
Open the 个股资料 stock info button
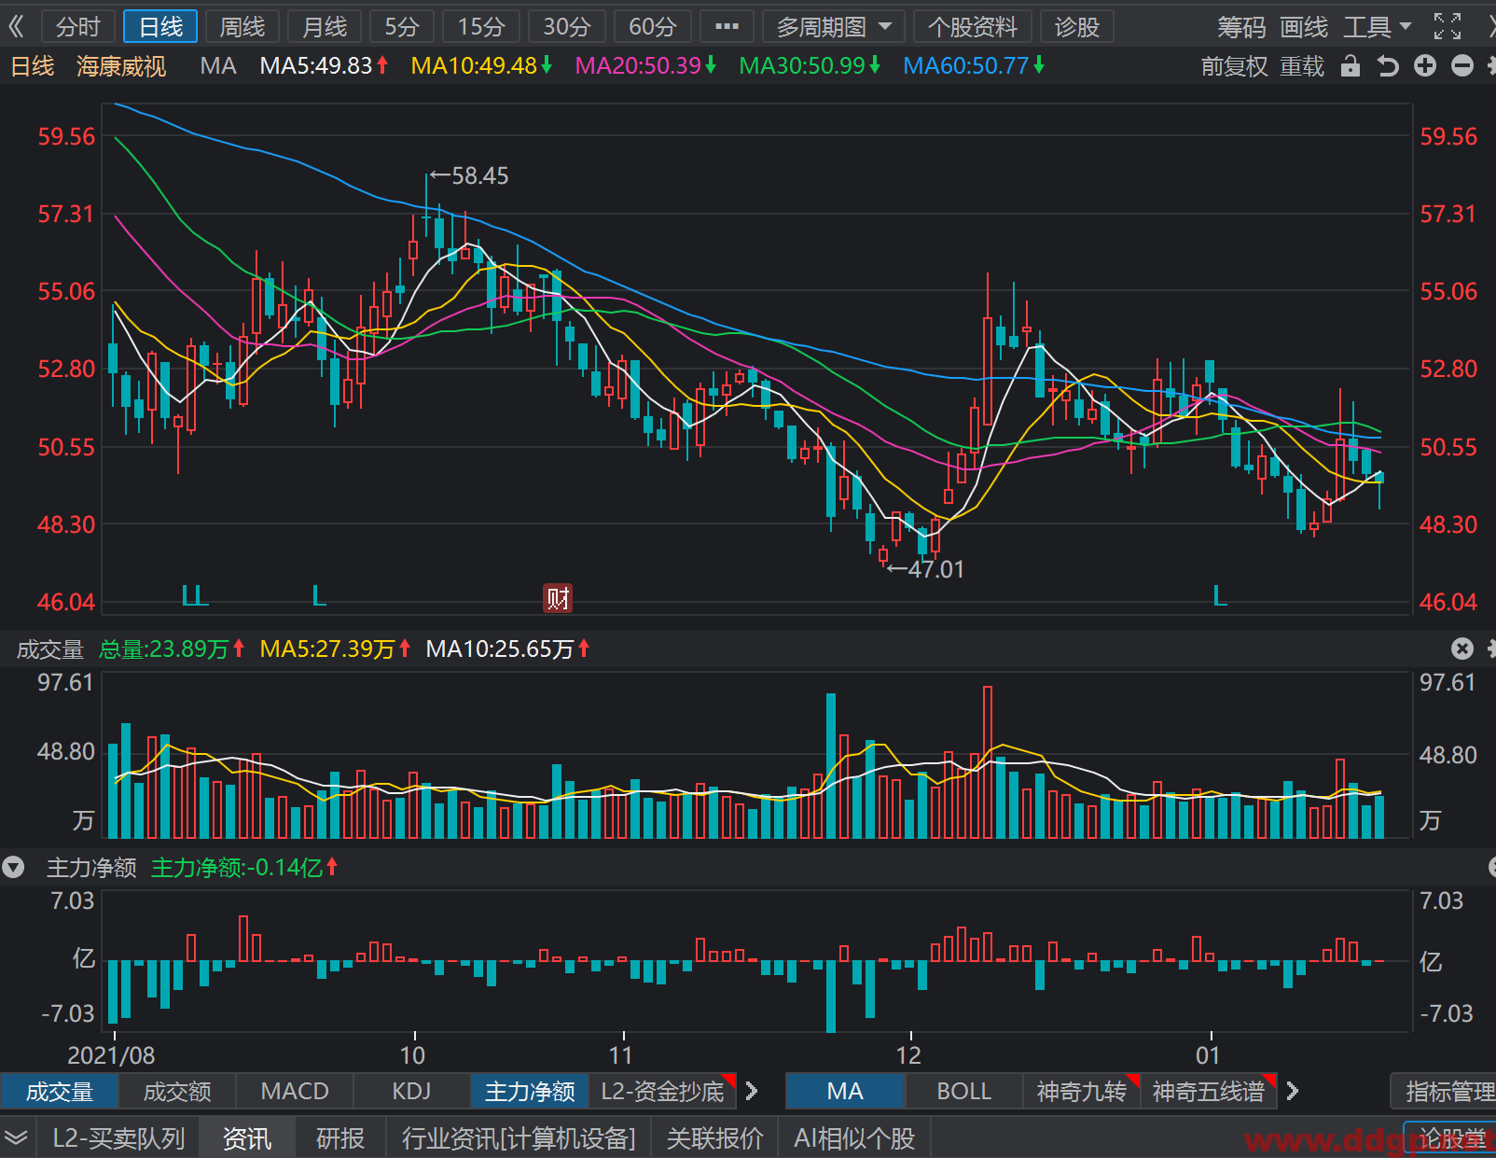coord(973,27)
